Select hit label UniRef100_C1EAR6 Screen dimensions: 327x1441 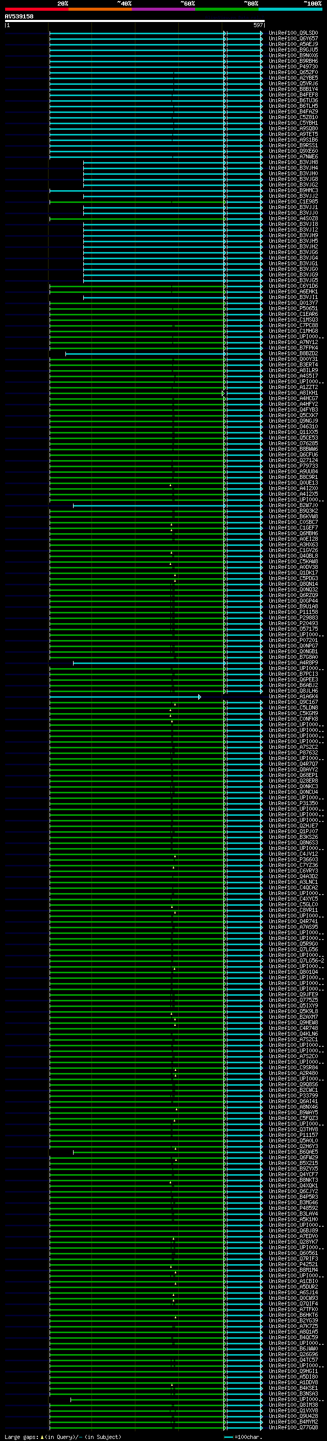pyautogui.click(x=293, y=314)
